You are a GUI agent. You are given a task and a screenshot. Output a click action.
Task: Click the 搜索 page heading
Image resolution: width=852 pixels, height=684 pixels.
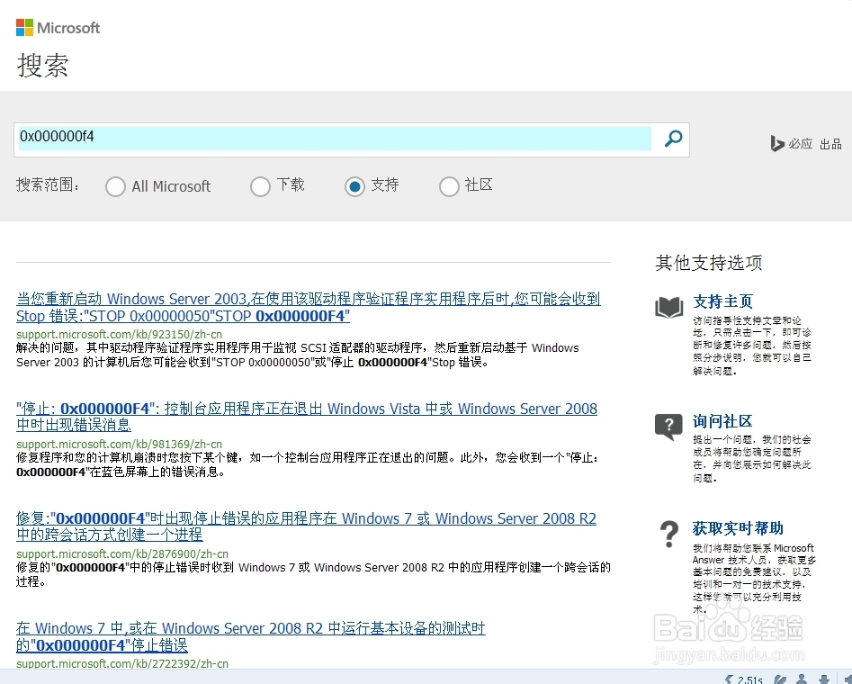[42, 65]
